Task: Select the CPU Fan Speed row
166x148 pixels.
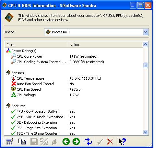Action: (x=74, y=89)
